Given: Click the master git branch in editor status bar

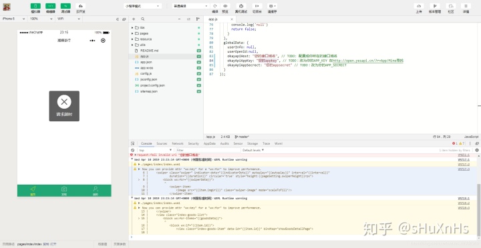Looking at the screenshot, I should 242,137.
